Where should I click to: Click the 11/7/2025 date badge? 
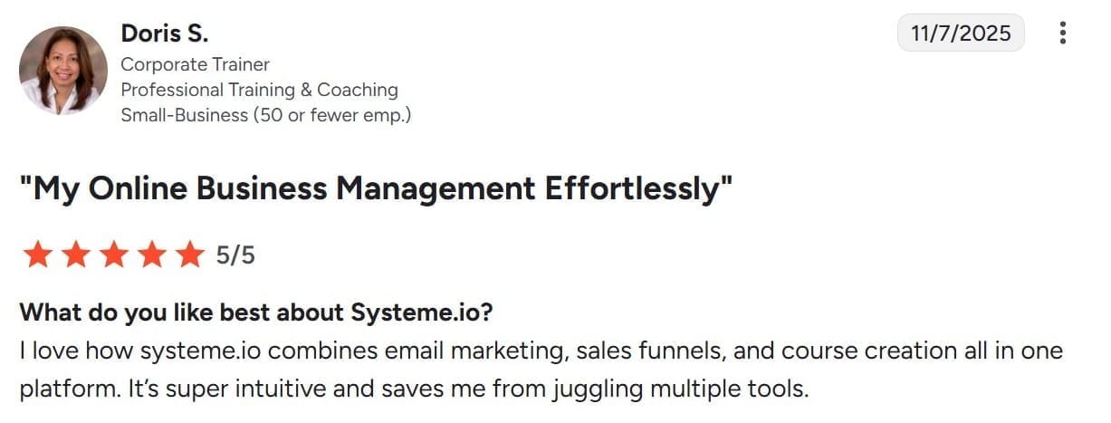(x=961, y=34)
